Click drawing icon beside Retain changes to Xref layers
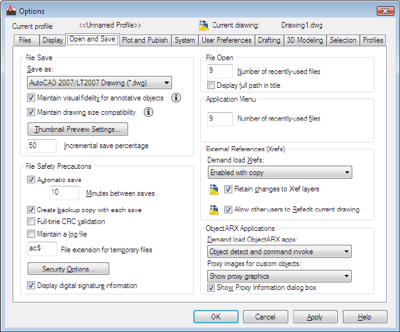 pyautogui.click(x=214, y=190)
